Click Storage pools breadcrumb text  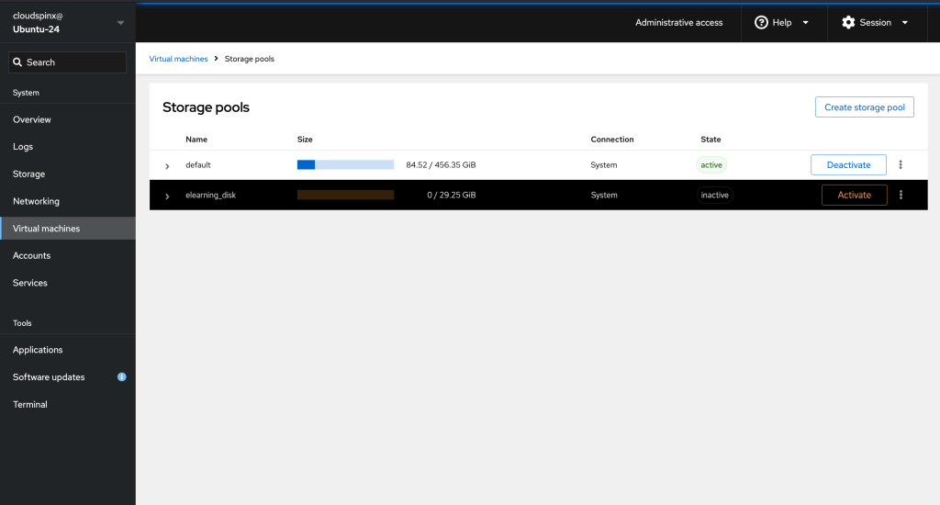click(x=250, y=59)
